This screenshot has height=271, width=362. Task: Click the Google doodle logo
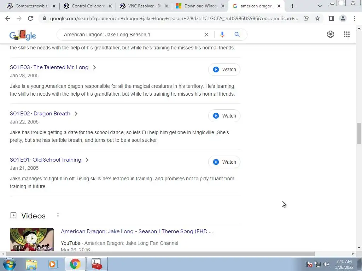pos(23,35)
